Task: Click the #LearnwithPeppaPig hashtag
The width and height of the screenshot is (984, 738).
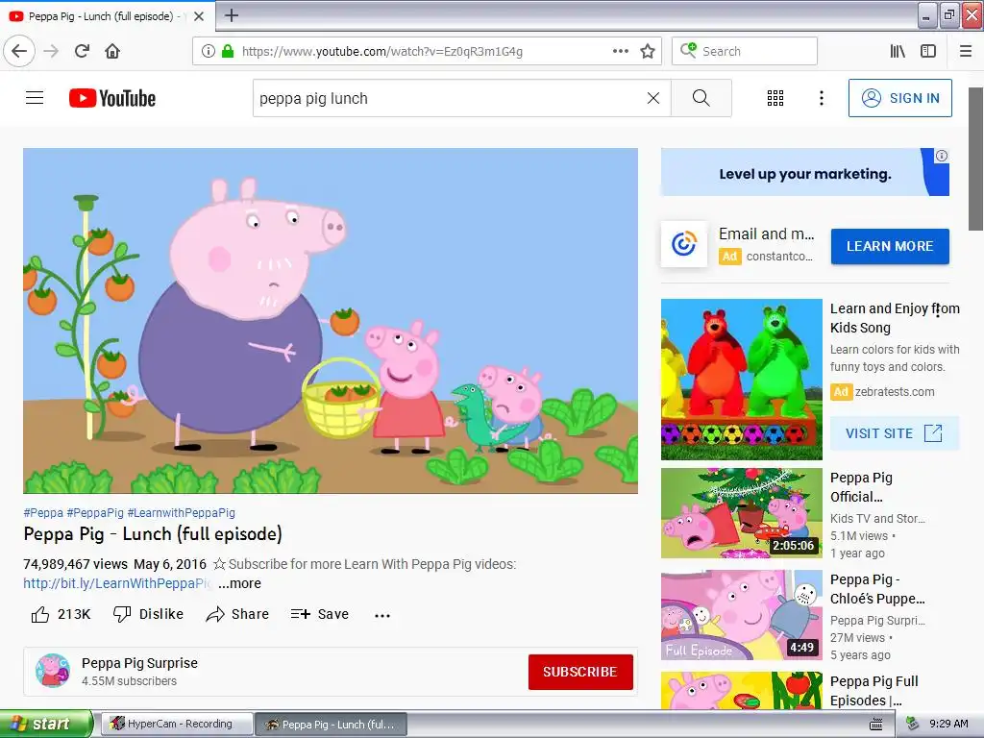Action: coord(182,513)
